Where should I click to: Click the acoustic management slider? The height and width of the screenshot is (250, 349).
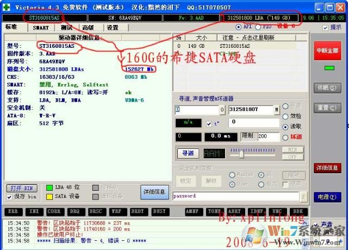tap(241, 154)
